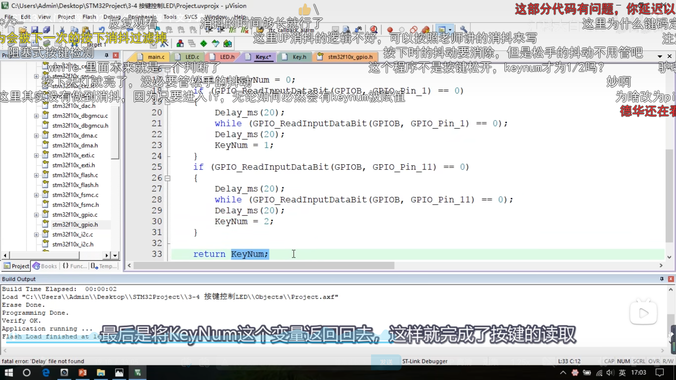This screenshot has height=380, width=676.
Task: Open File Explorer from the taskbar
Action: 101,373
